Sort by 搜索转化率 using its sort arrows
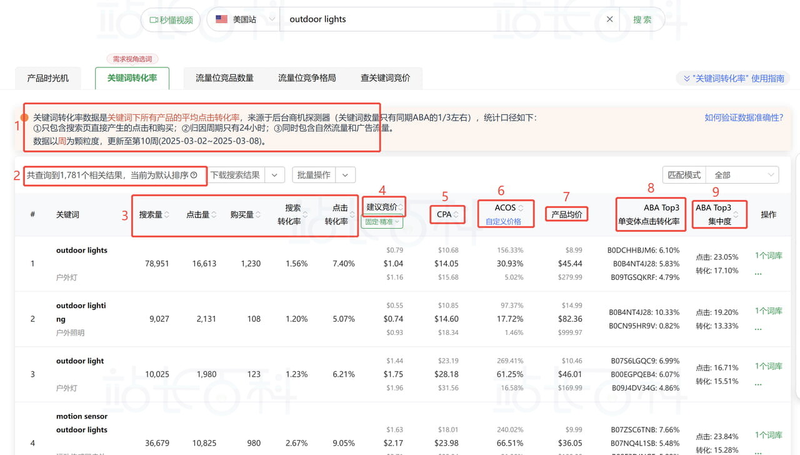The width and height of the screenshot is (800, 455). tap(305, 214)
